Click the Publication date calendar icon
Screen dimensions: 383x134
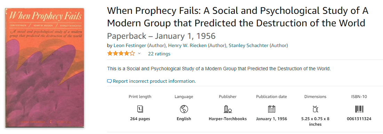pos(272,109)
